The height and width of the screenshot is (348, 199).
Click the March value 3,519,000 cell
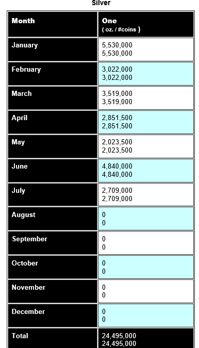point(146,98)
